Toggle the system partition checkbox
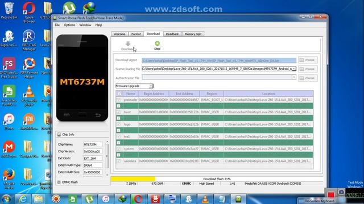Viewport: 364px width, 204px height. pyautogui.click(x=119, y=148)
